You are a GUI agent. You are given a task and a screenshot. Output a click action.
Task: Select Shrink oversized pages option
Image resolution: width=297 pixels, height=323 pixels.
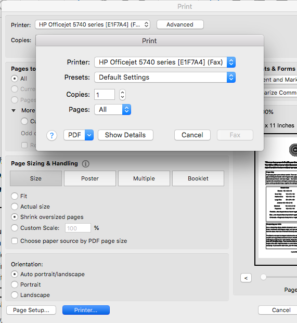[x=15, y=217]
